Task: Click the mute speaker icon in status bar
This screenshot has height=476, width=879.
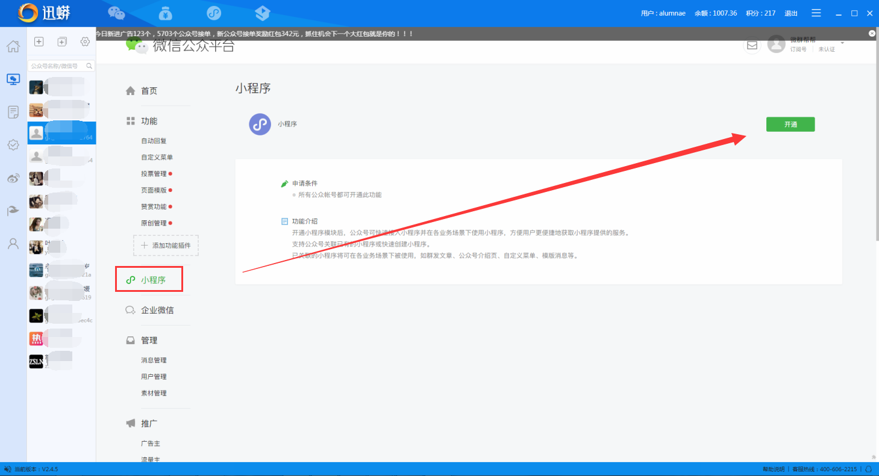Action: pyautogui.click(x=7, y=469)
